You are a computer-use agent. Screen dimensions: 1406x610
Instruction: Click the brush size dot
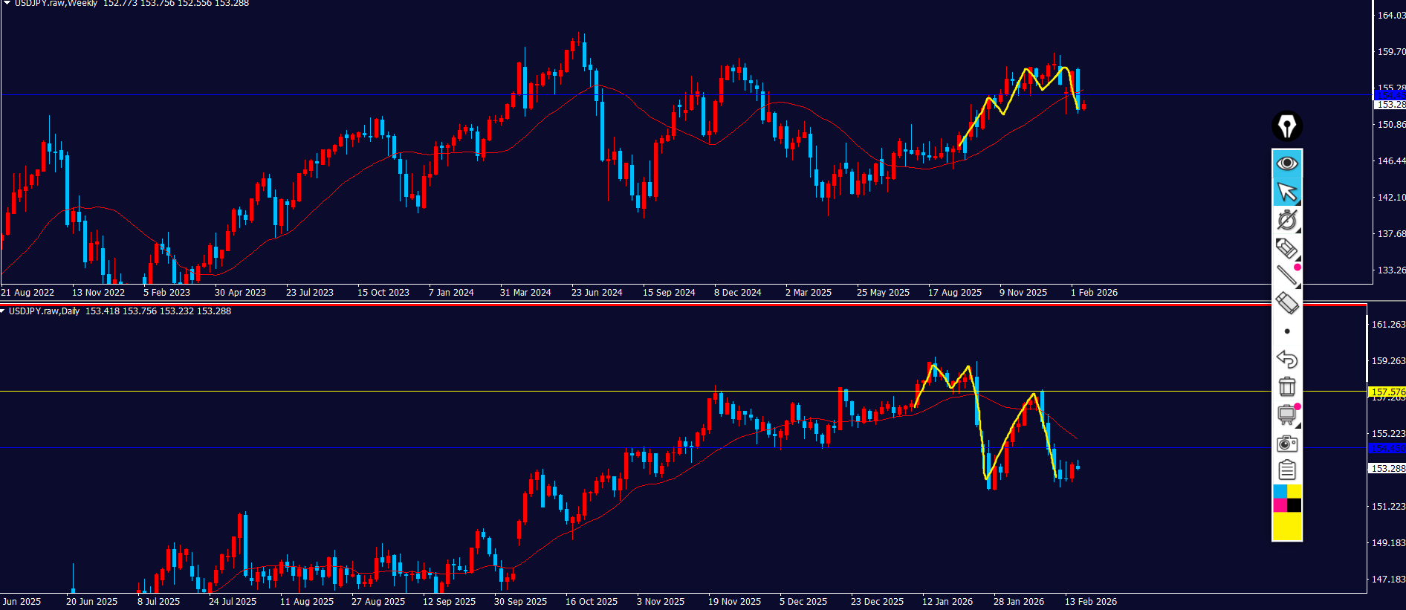pos(1287,331)
